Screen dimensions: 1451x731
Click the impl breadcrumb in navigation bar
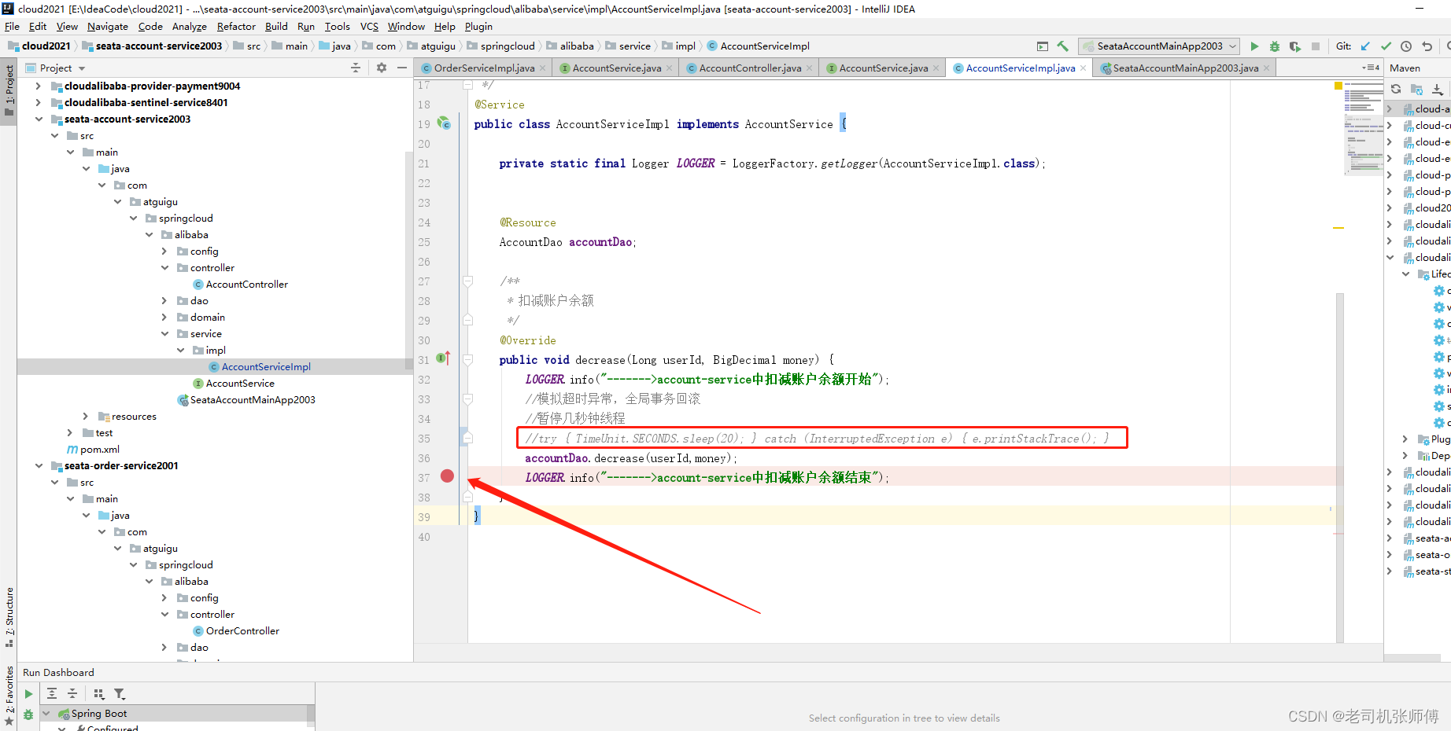680,46
